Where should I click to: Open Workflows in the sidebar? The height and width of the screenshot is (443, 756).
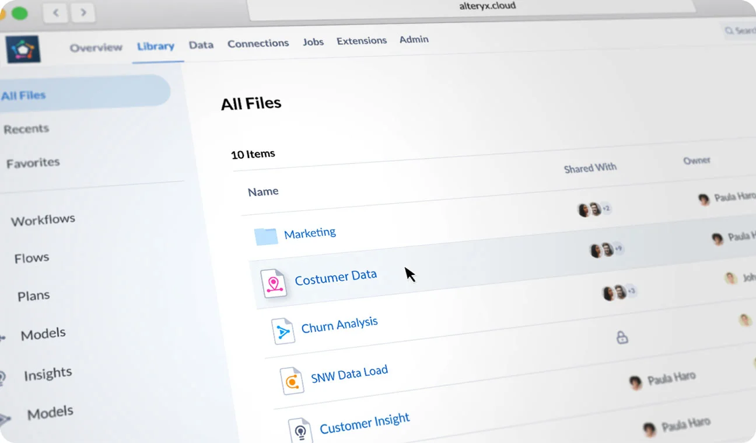[x=43, y=220]
